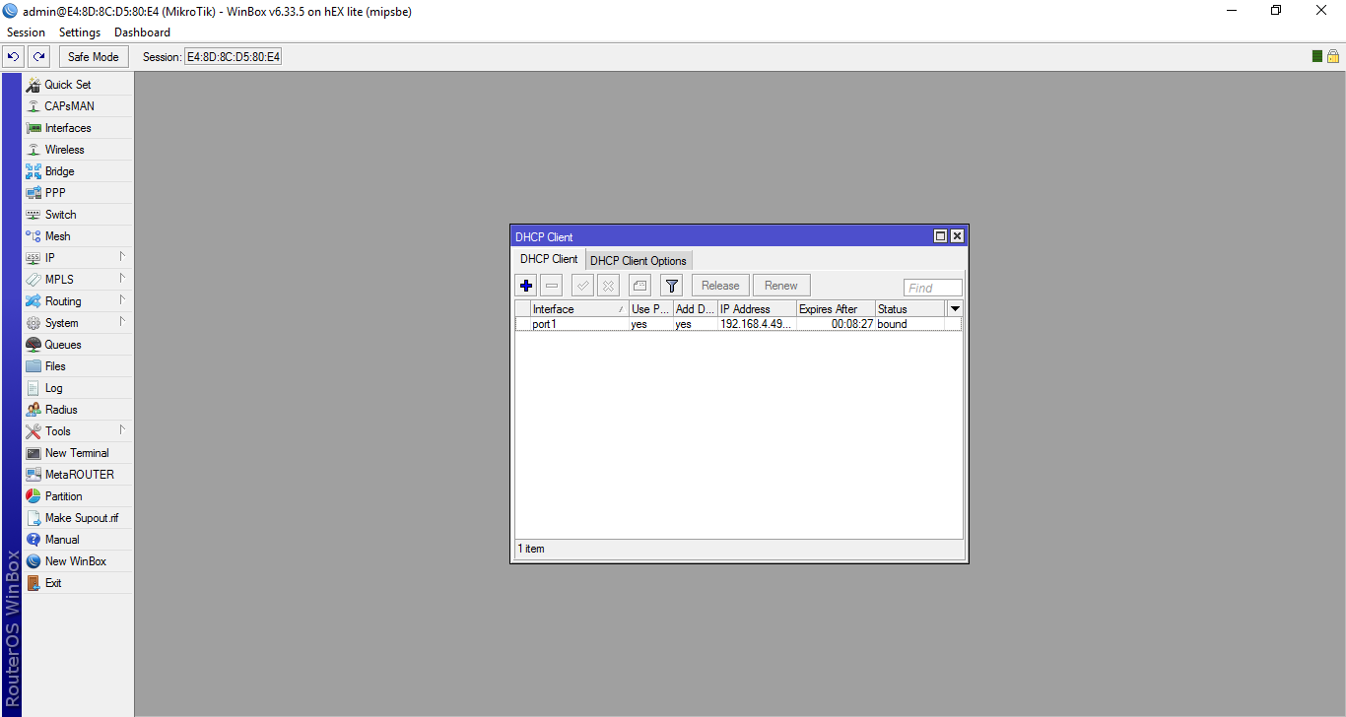Expand the System submenu
This screenshot has height=717, width=1346.
tap(78, 323)
